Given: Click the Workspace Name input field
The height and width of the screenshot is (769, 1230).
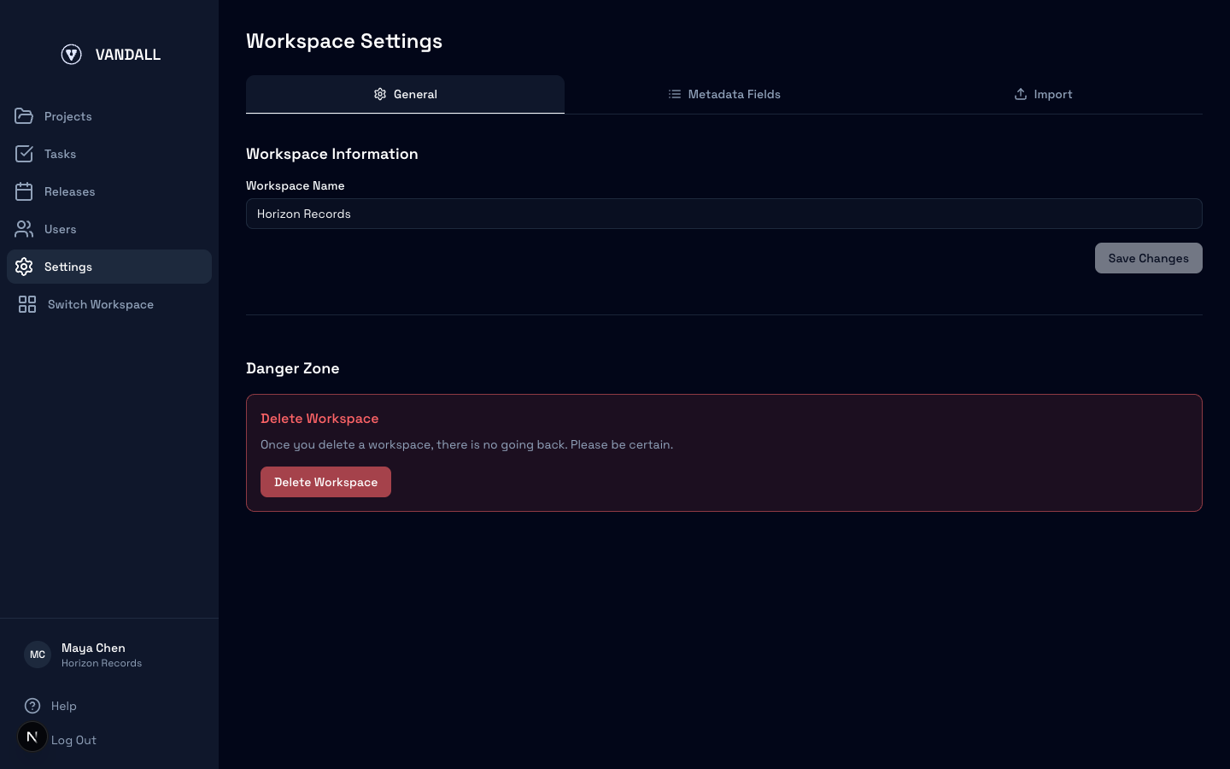Looking at the screenshot, I should pos(724,214).
